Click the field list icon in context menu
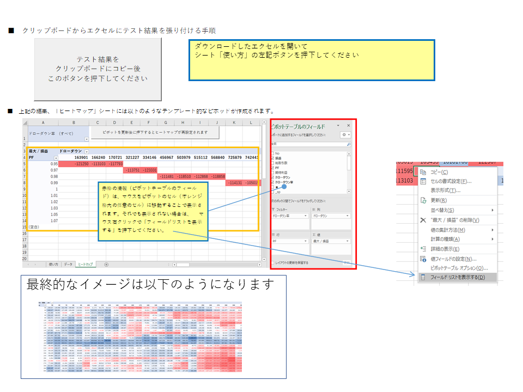Image resolution: width=523 pixels, height=392 pixels. click(423, 277)
